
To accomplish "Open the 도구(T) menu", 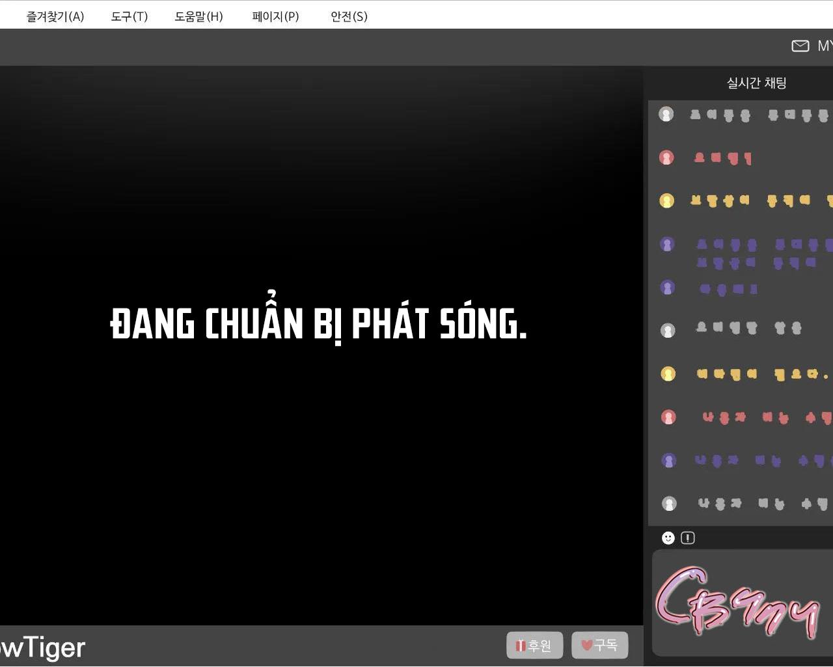I will 129,16.
